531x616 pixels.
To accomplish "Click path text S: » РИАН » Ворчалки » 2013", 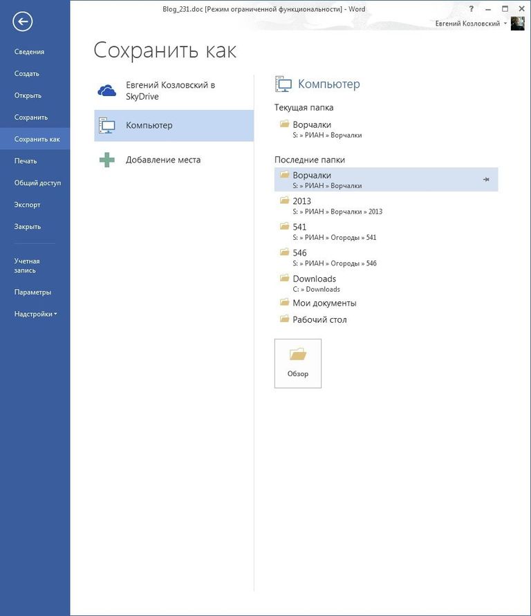I will tap(337, 212).
